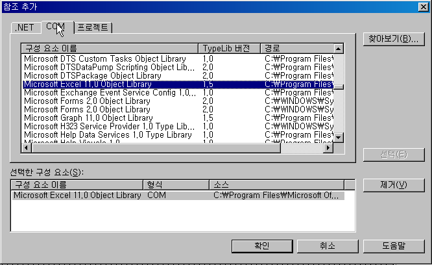Cancel the dialog with 취소
The width and height of the screenshot is (432, 265).
point(328,246)
